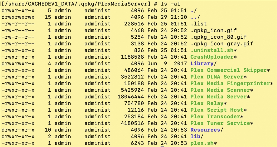Screen dimensions: 277x147
Task: Select the file size 826
Action: pos(139,50)
